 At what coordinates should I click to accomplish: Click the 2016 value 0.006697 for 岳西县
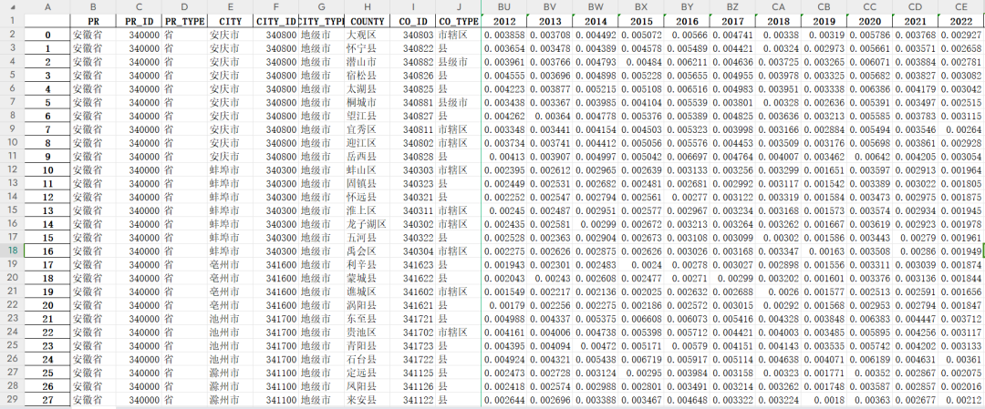[687, 156]
